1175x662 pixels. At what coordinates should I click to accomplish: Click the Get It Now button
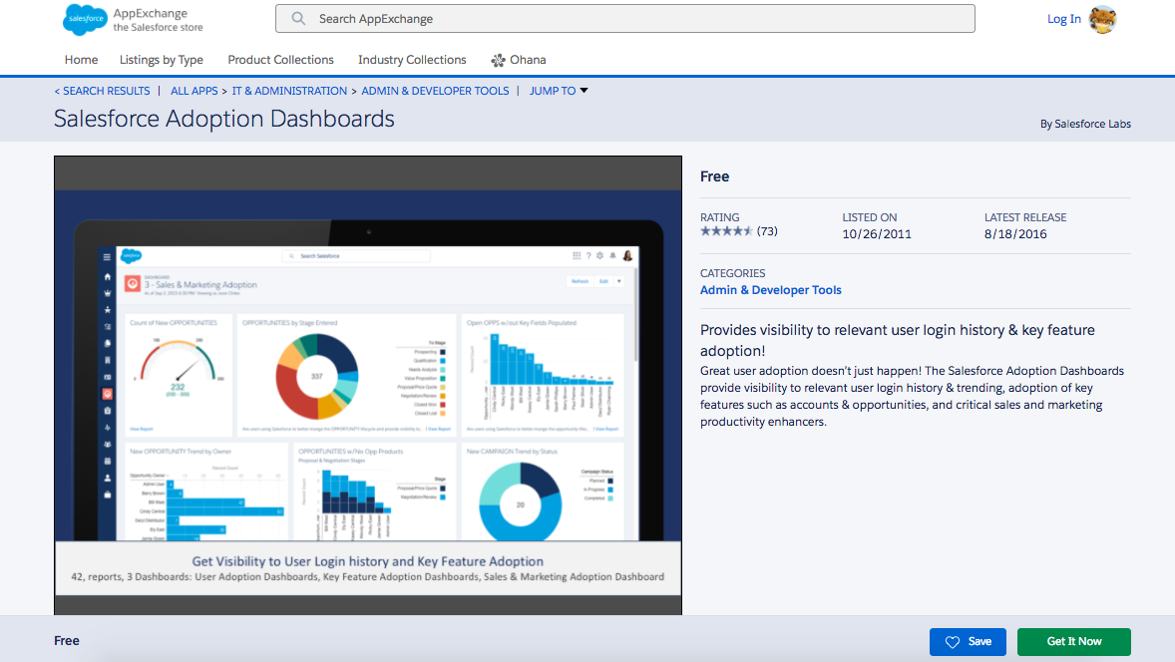pos(1074,642)
